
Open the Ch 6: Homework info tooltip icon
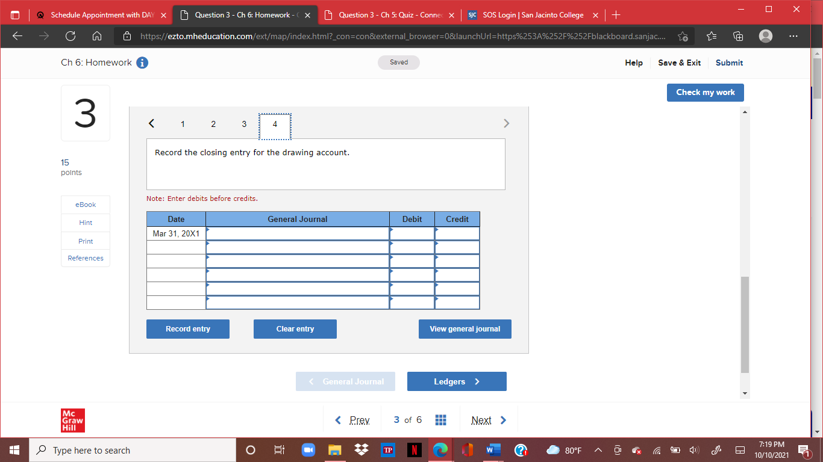coord(142,62)
